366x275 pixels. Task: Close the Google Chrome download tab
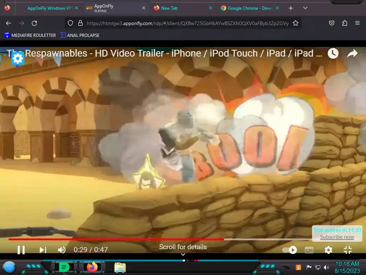point(277,8)
